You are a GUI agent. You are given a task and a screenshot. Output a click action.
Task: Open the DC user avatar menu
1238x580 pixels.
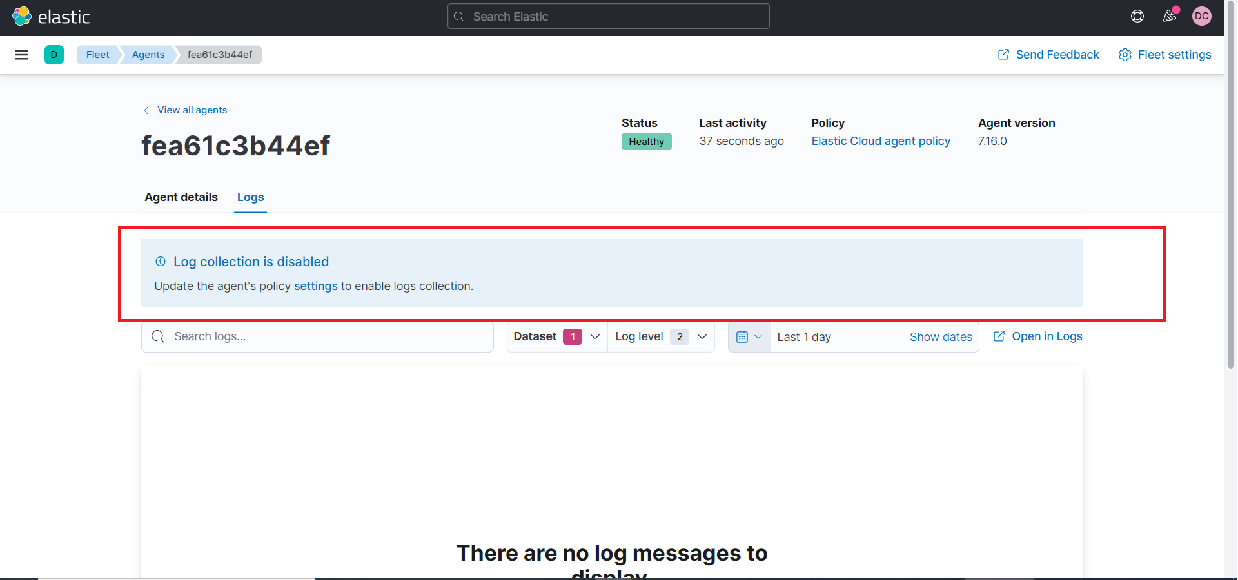coord(1202,16)
